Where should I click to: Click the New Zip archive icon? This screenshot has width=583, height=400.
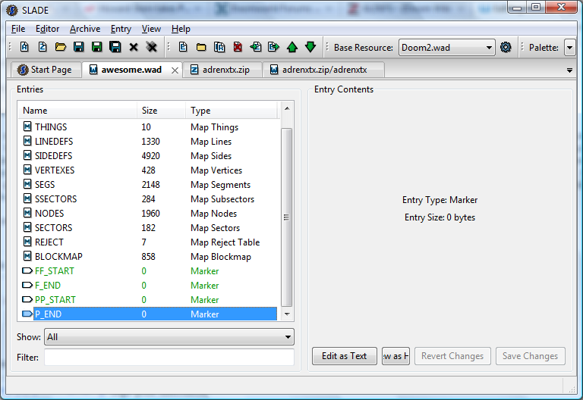(43, 47)
